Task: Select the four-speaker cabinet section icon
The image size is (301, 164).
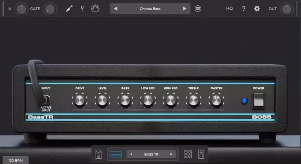Action: click(x=188, y=154)
